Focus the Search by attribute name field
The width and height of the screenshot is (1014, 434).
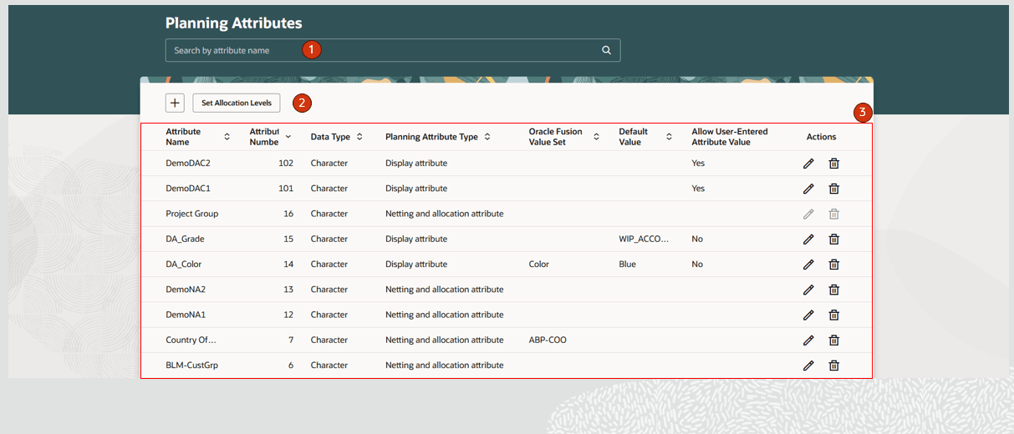click(x=393, y=50)
